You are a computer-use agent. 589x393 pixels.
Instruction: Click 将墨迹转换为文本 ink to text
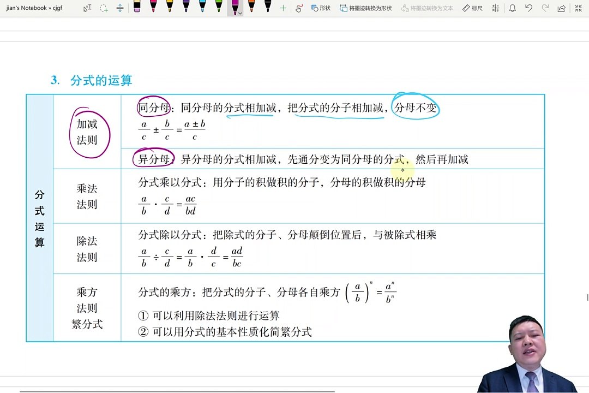click(427, 8)
